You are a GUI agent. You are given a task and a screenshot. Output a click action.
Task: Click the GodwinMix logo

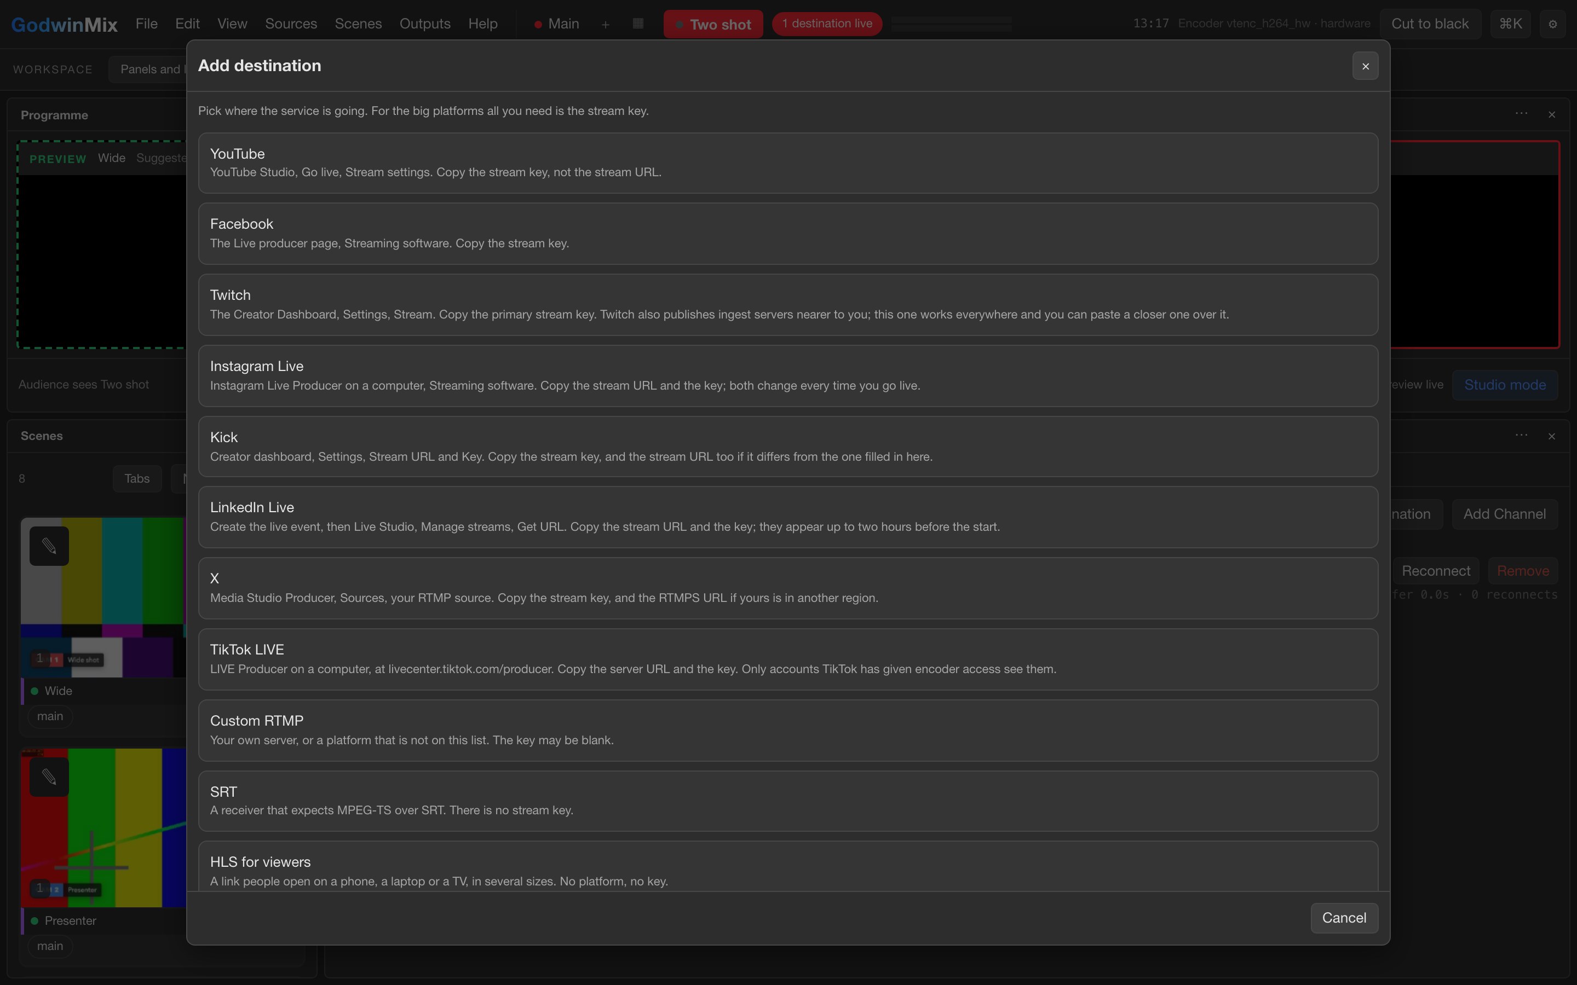pyautogui.click(x=64, y=25)
